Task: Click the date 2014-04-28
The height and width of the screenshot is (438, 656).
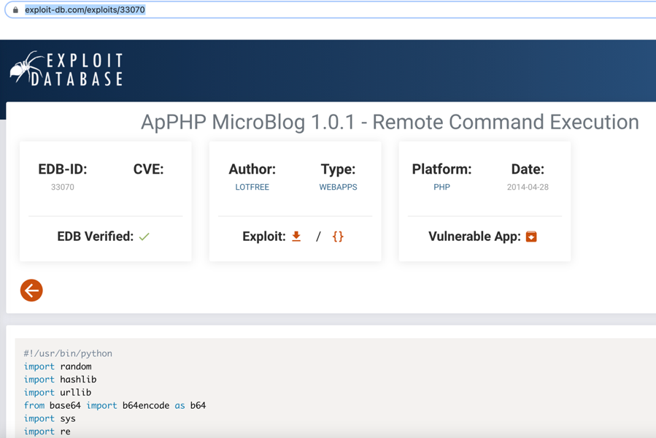Action: click(528, 187)
